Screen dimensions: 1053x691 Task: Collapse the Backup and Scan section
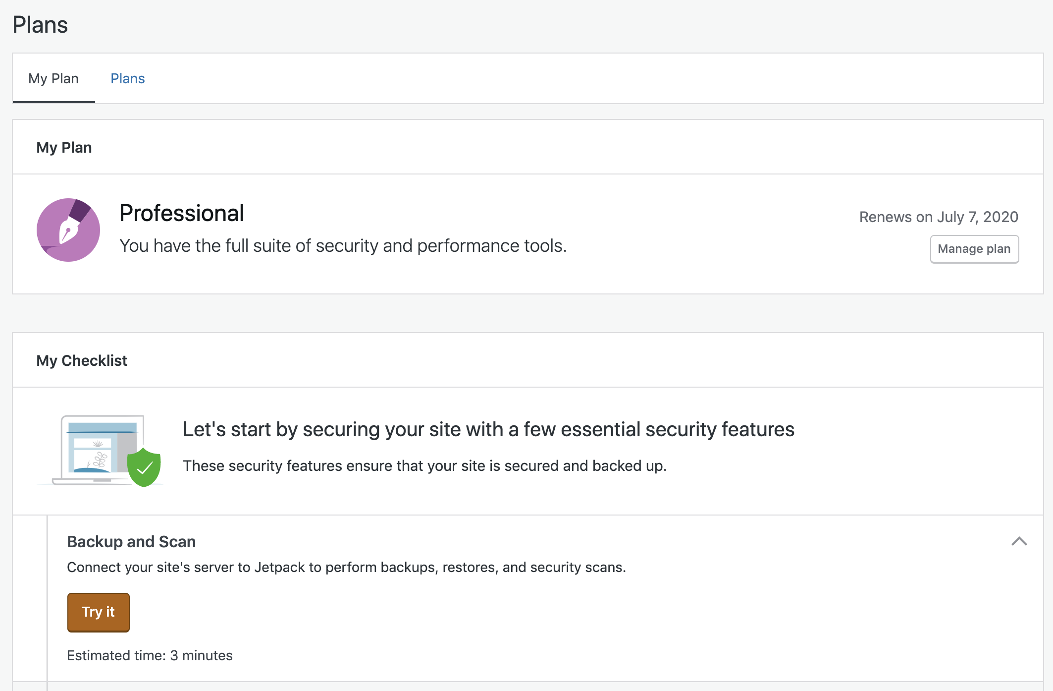(x=1019, y=541)
